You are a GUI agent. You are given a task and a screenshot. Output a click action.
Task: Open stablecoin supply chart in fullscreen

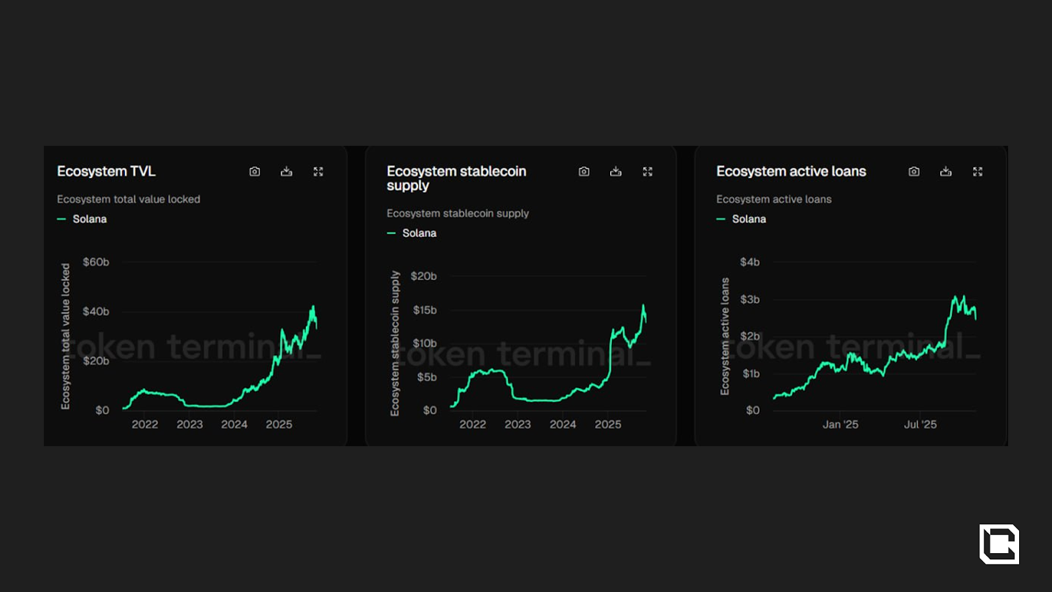648,172
